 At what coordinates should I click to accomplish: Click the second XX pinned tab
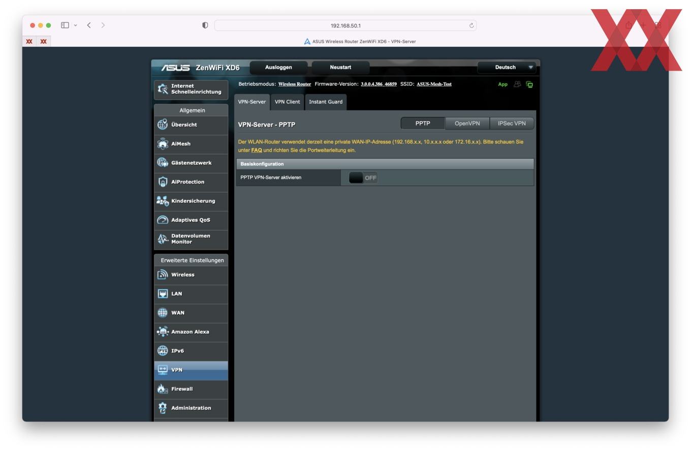(x=43, y=42)
